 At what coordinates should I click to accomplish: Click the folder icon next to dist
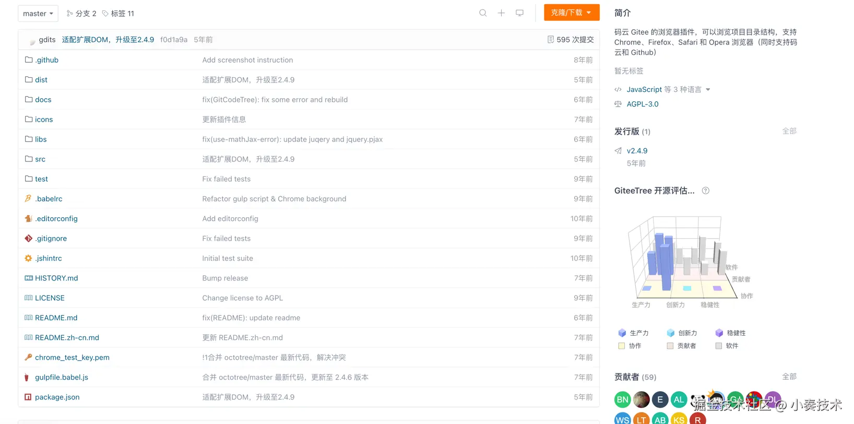pyautogui.click(x=29, y=79)
